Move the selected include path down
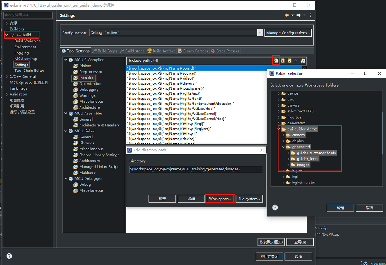The image size is (386, 265). point(303,61)
